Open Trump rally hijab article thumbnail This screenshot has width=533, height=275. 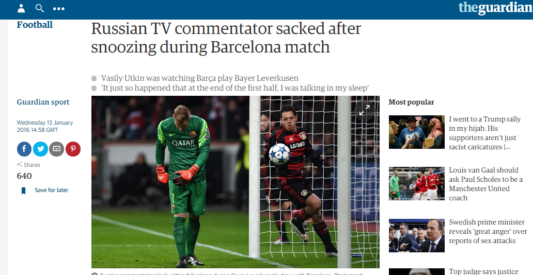417,132
